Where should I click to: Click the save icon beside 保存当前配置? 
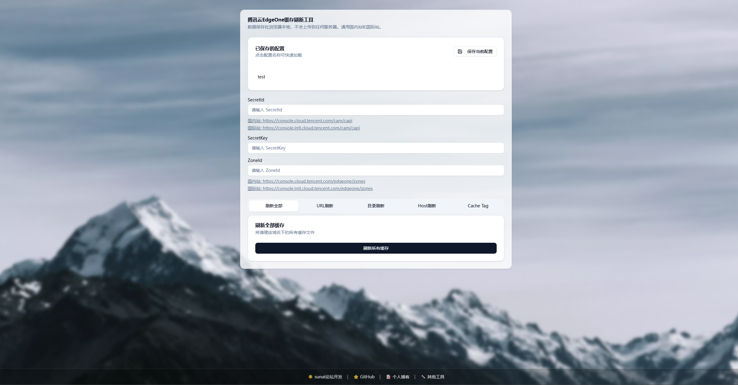click(460, 51)
